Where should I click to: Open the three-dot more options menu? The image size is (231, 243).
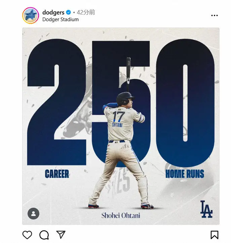(215, 15)
